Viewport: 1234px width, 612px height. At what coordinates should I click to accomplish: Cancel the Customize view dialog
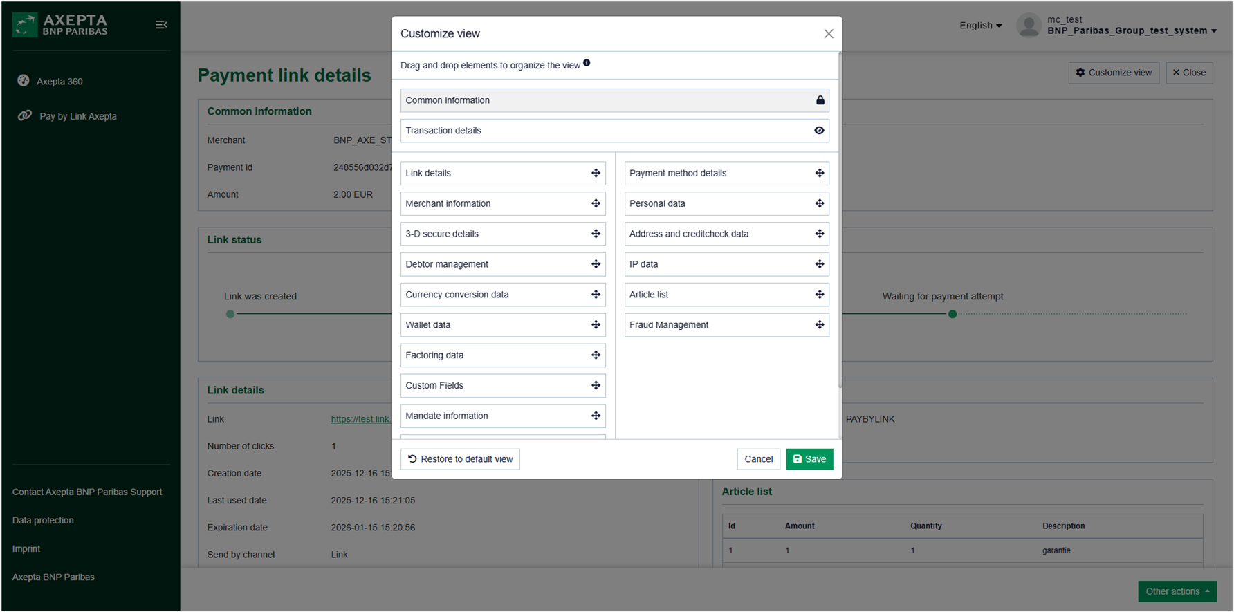758,459
